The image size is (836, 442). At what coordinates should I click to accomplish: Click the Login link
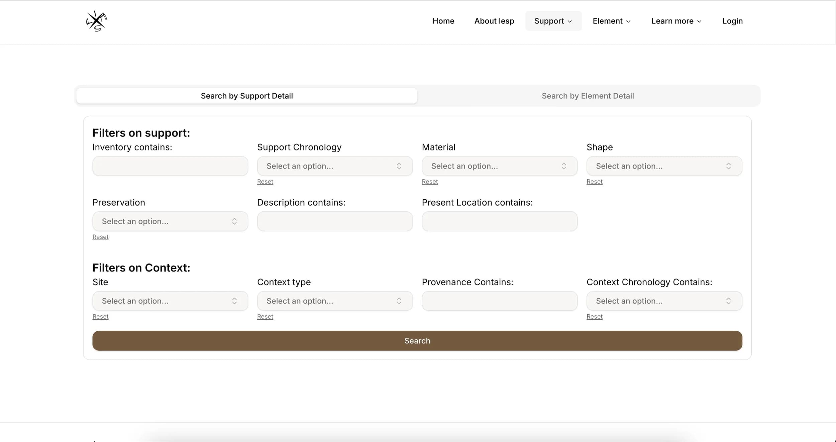click(732, 21)
